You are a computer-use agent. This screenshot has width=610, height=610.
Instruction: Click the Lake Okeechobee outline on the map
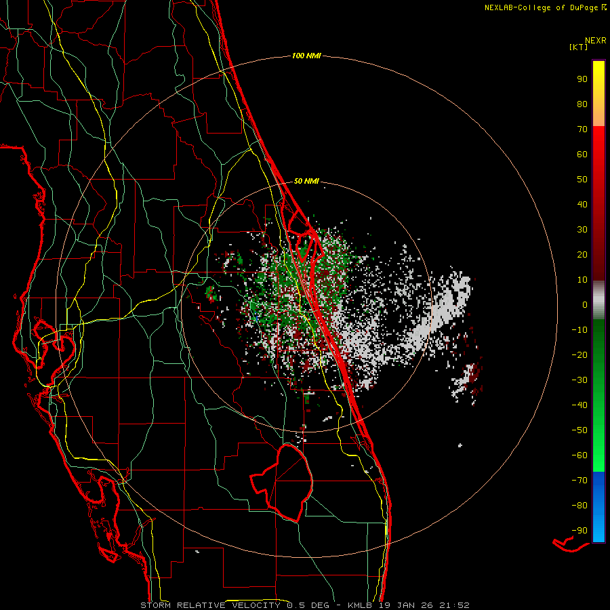coord(282,483)
